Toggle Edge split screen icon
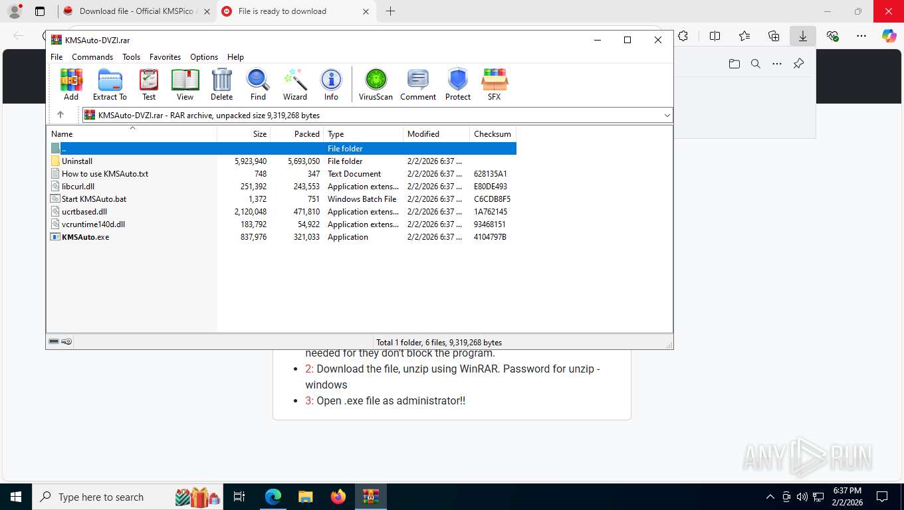This screenshot has height=510, width=904. (715, 36)
